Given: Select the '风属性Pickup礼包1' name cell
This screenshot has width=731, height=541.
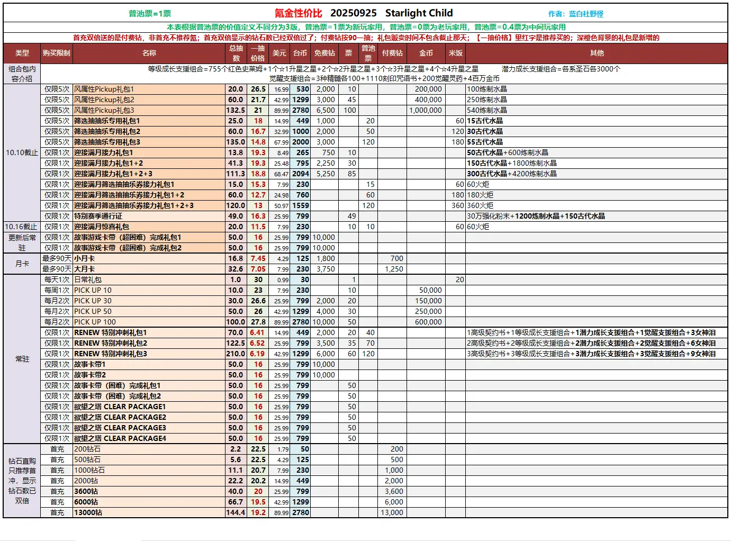Looking at the screenshot, I should pyautogui.click(x=104, y=89).
